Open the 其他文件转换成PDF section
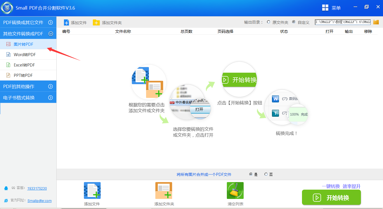The width and height of the screenshot is (383, 209). 28,34
